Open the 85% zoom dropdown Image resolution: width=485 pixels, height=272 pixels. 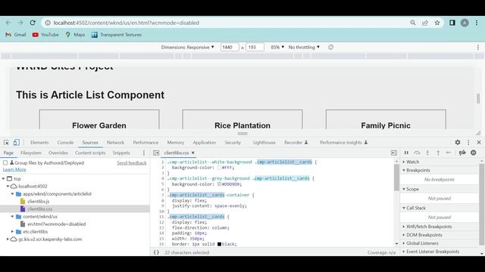coord(277,47)
